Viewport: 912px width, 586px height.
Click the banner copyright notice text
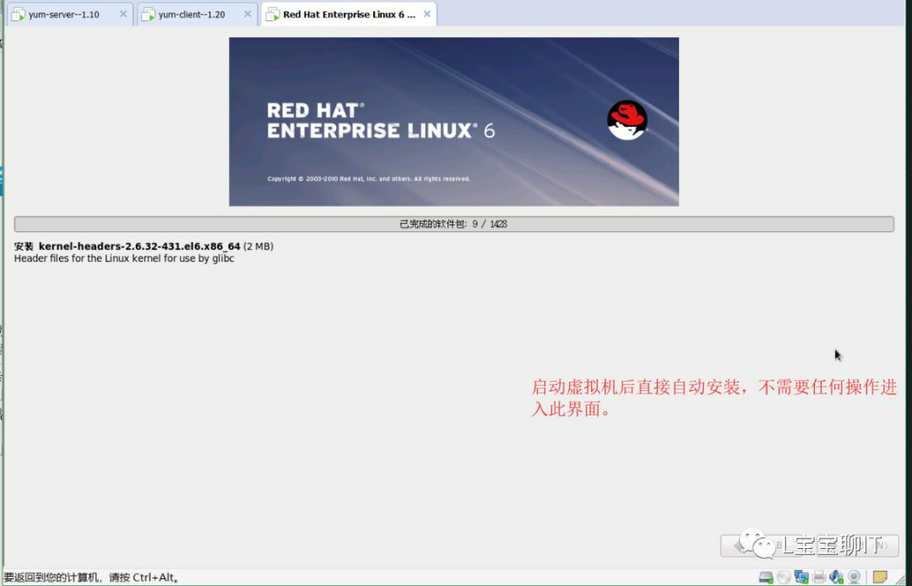368,179
